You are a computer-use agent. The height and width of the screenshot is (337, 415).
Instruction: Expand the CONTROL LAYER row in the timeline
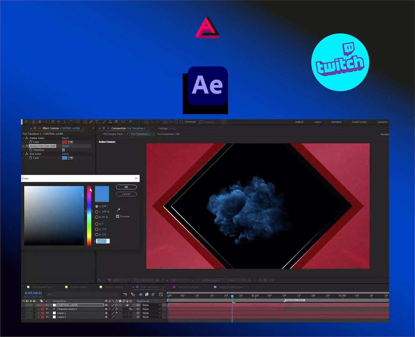coord(39,305)
